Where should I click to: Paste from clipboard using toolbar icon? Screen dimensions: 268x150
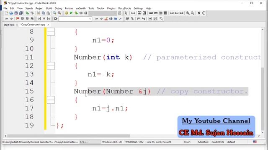tap(48, 13)
